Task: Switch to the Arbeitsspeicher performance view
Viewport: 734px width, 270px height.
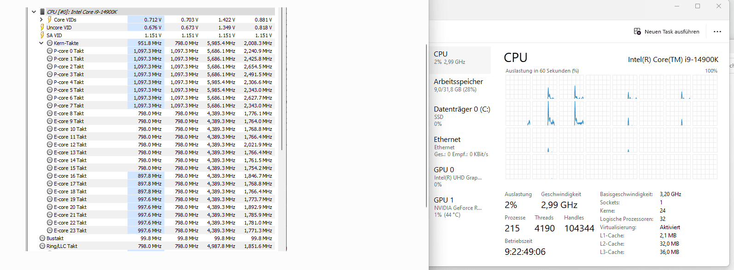Action: click(459, 85)
